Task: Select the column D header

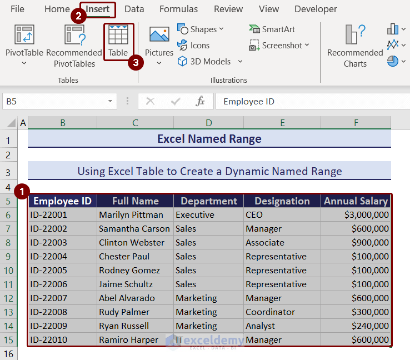Action: click(x=208, y=123)
